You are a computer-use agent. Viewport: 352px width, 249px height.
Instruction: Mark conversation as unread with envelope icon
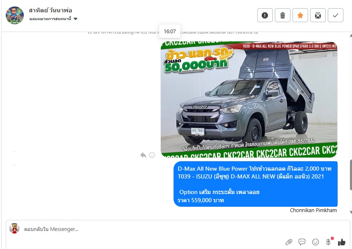pos(318,15)
